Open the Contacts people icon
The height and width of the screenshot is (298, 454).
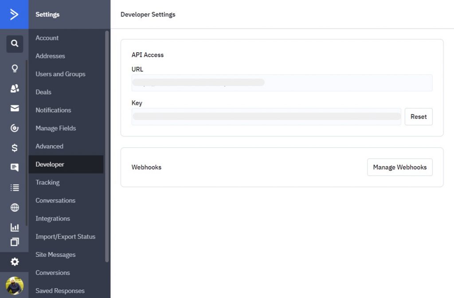click(15, 89)
